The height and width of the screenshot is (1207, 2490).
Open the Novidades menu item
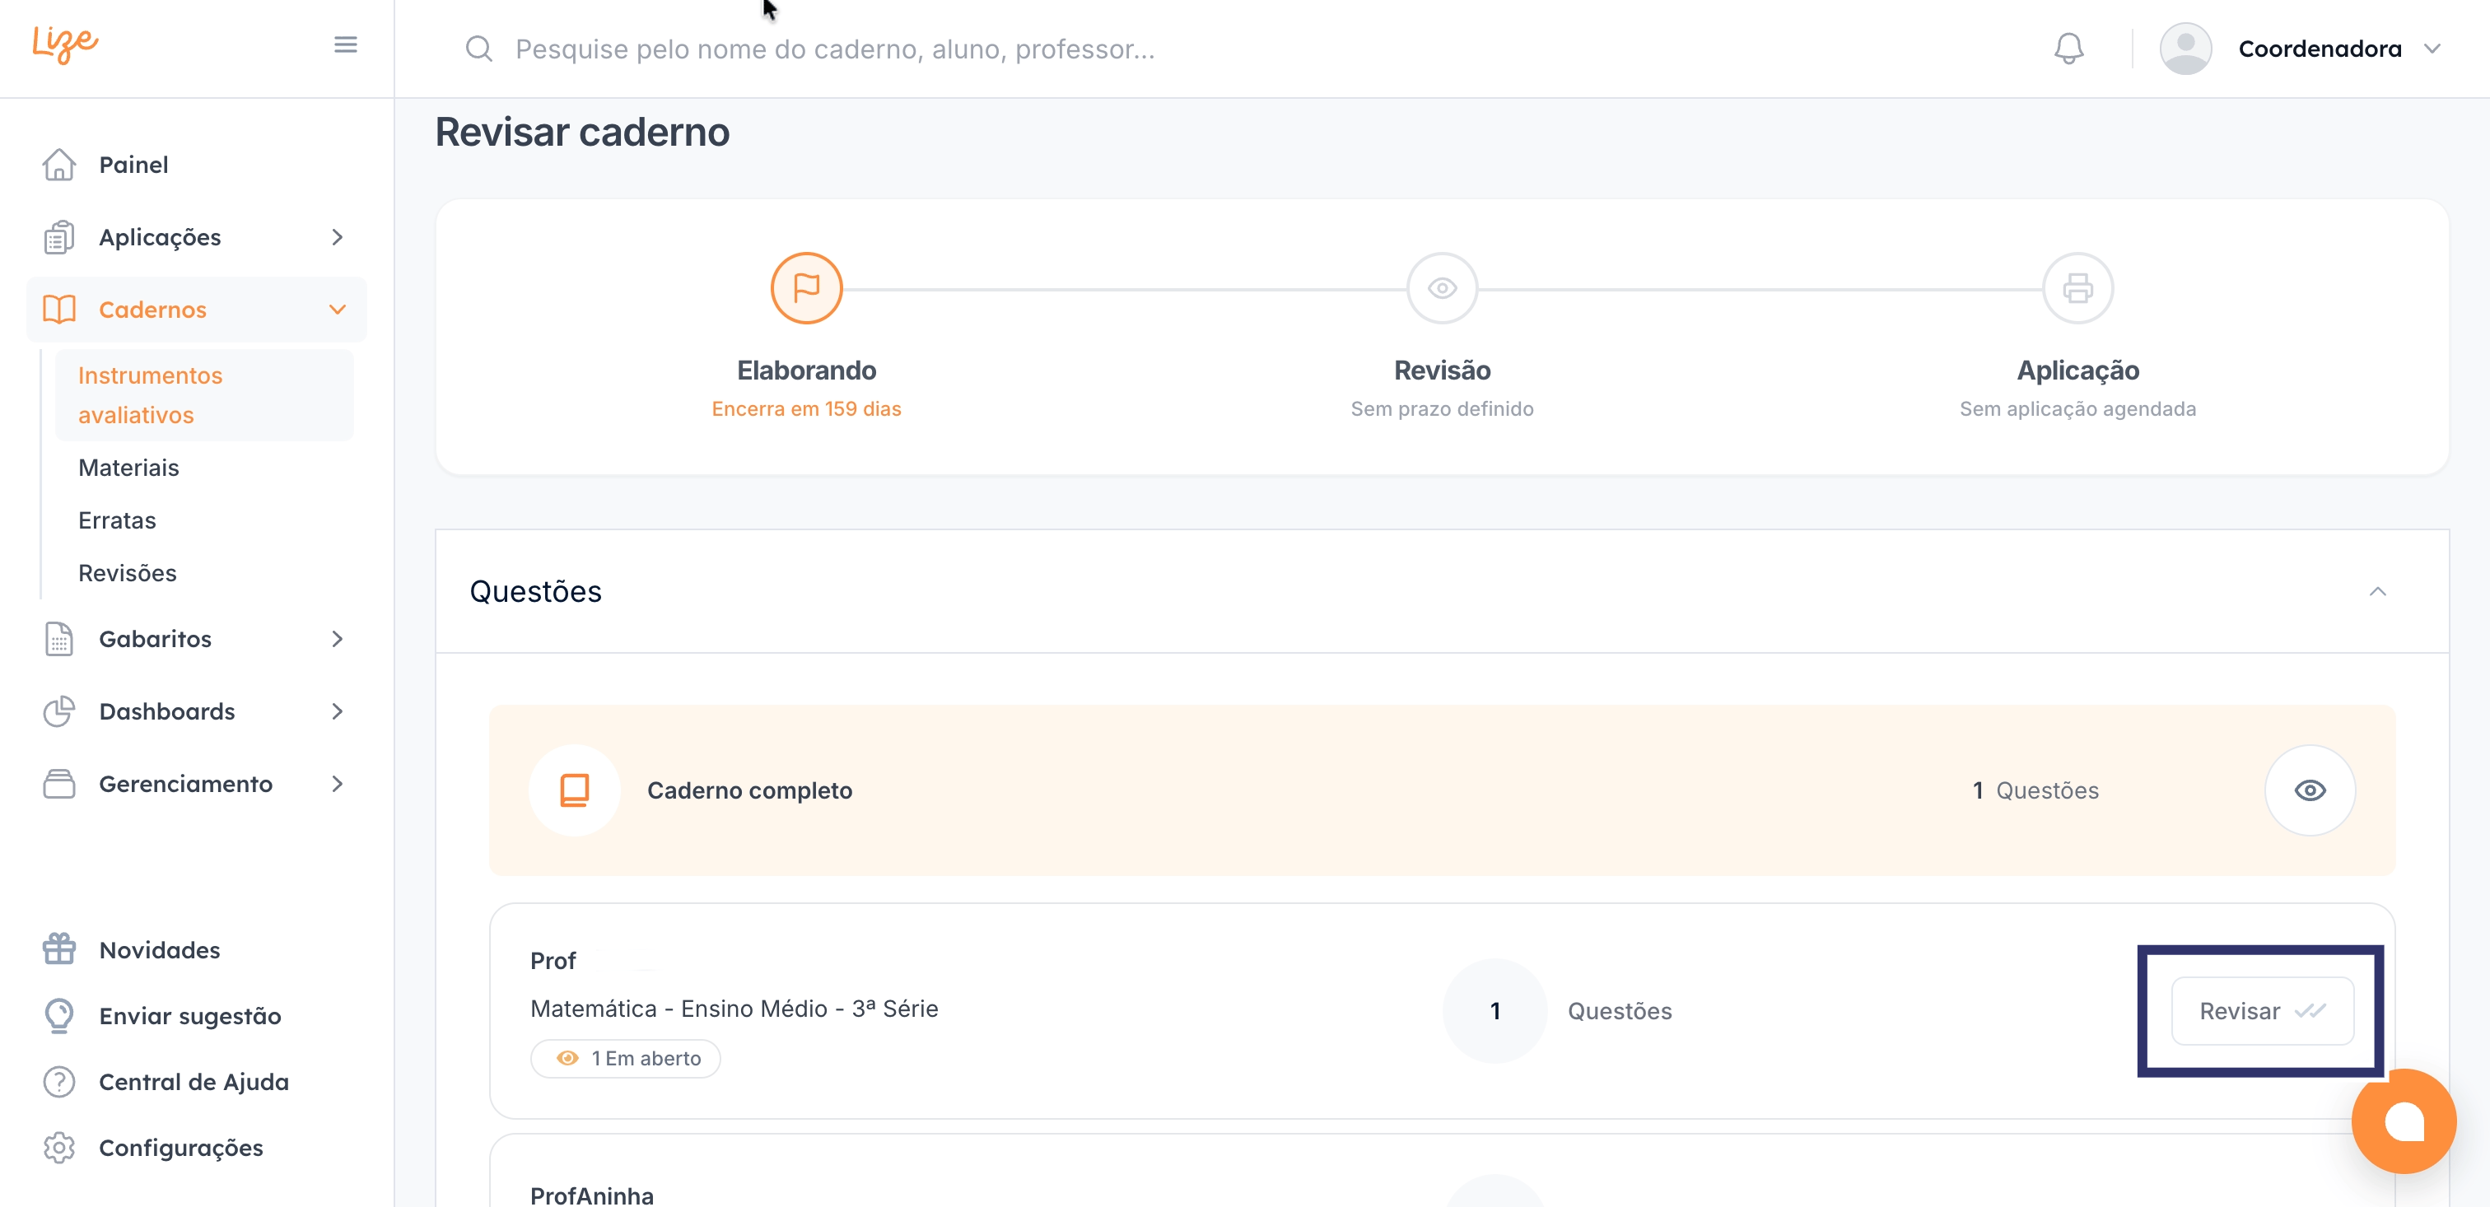click(160, 949)
